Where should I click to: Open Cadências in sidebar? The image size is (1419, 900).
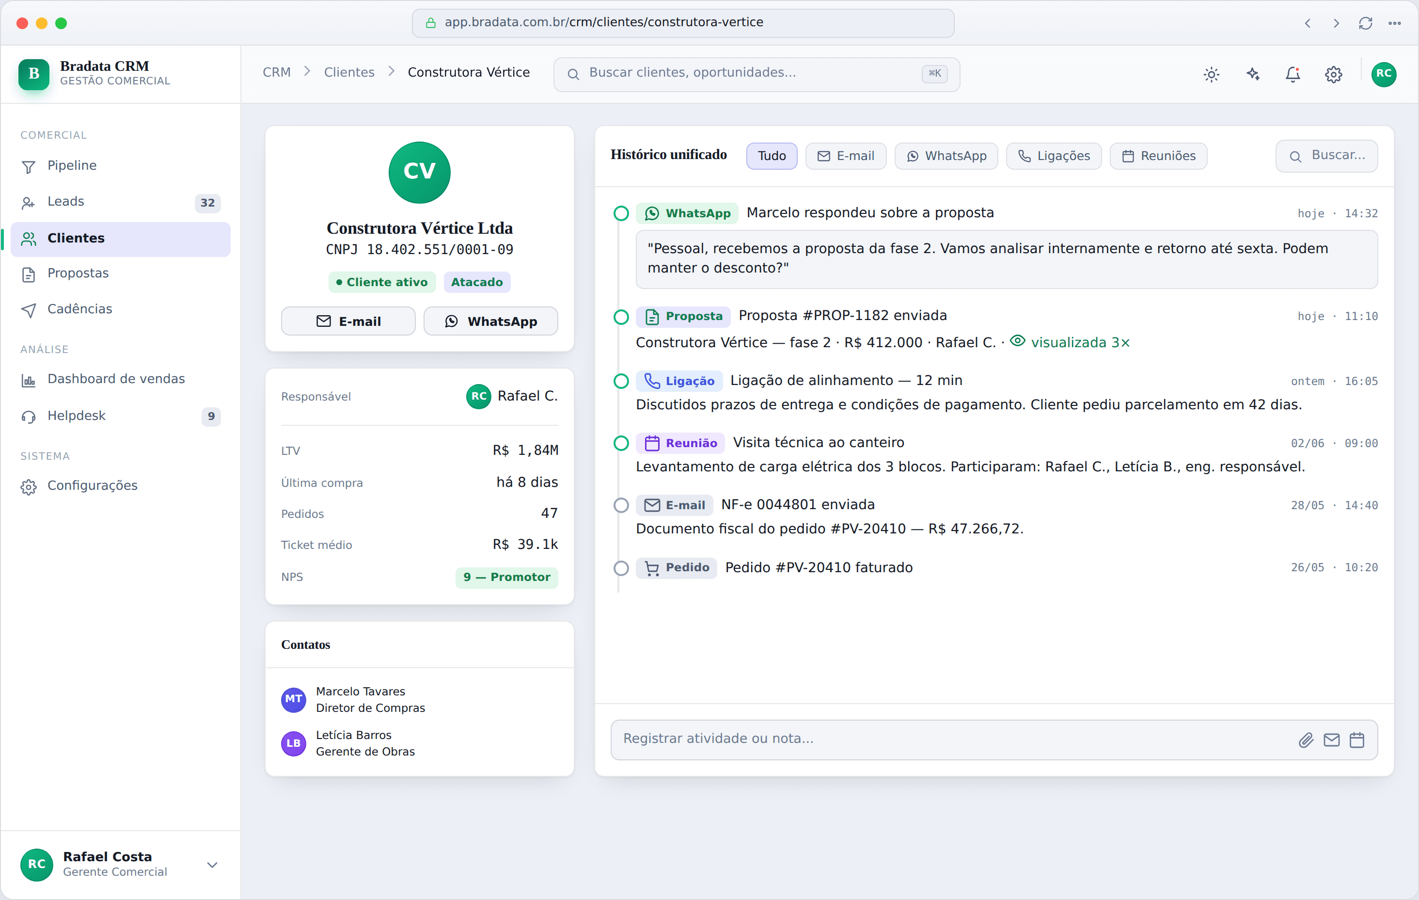[x=121, y=310]
